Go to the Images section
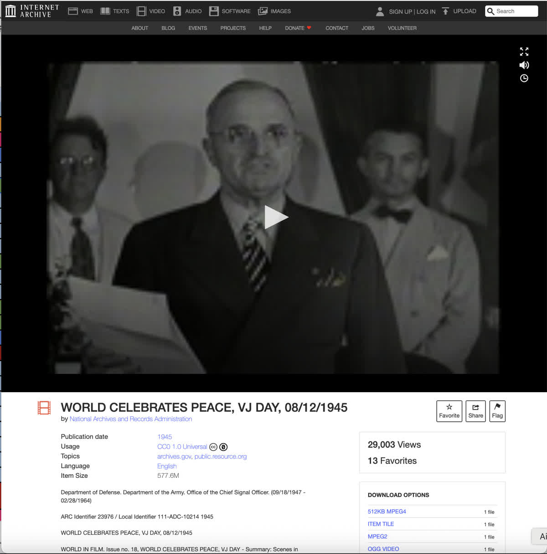 [274, 11]
